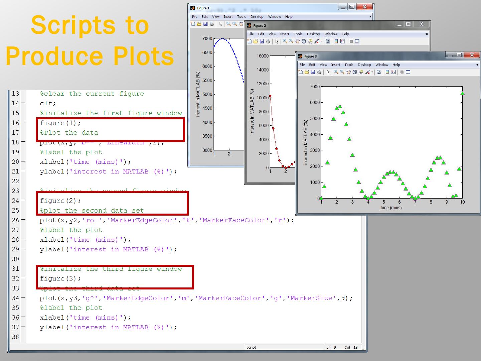Click Zoom In icon in Figure 3 toolbar
Screen dimensions: 481x361
coord(336,72)
